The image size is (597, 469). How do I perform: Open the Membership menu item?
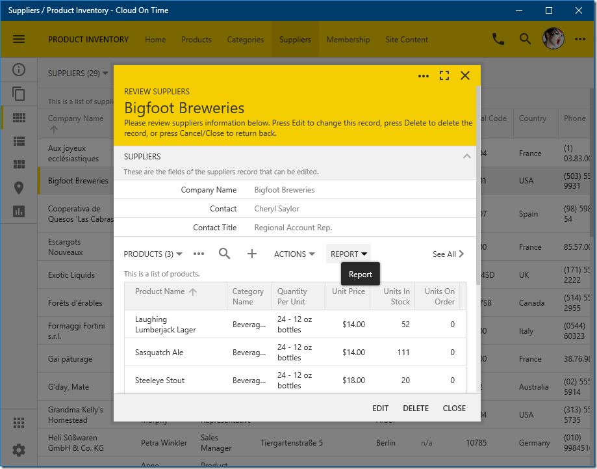[x=348, y=40]
